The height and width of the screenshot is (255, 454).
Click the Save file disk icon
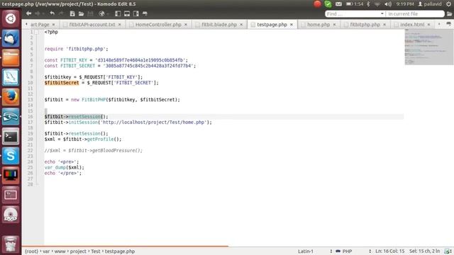click(x=90, y=13)
